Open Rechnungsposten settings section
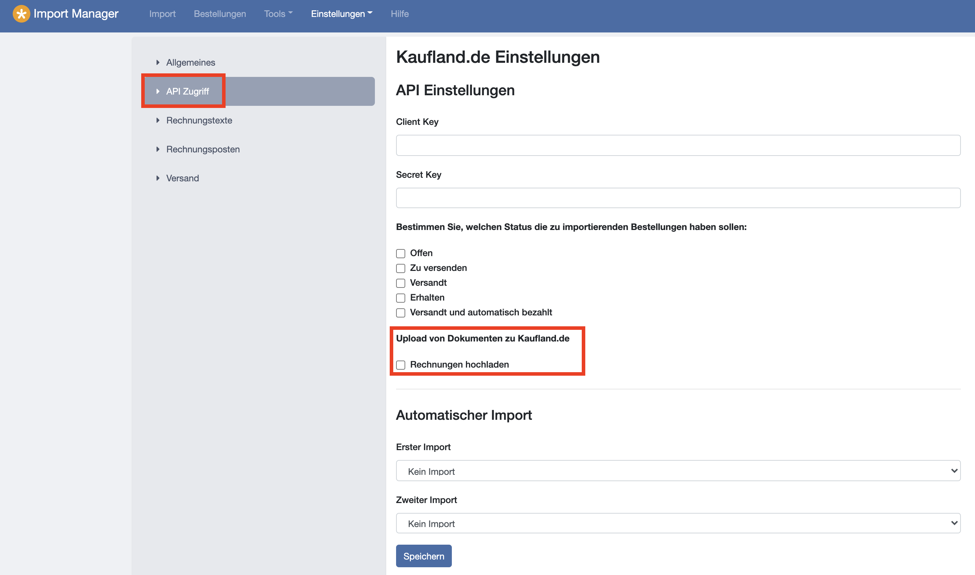Screen dimensions: 975x575 tap(203, 149)
